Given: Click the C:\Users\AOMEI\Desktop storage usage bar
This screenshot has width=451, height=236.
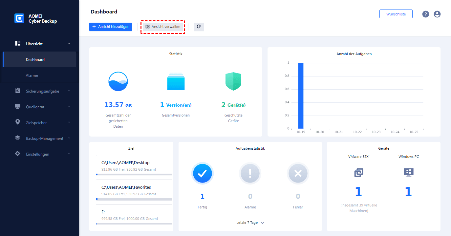Looking at the screenshot, I should (x=134, y=174).
